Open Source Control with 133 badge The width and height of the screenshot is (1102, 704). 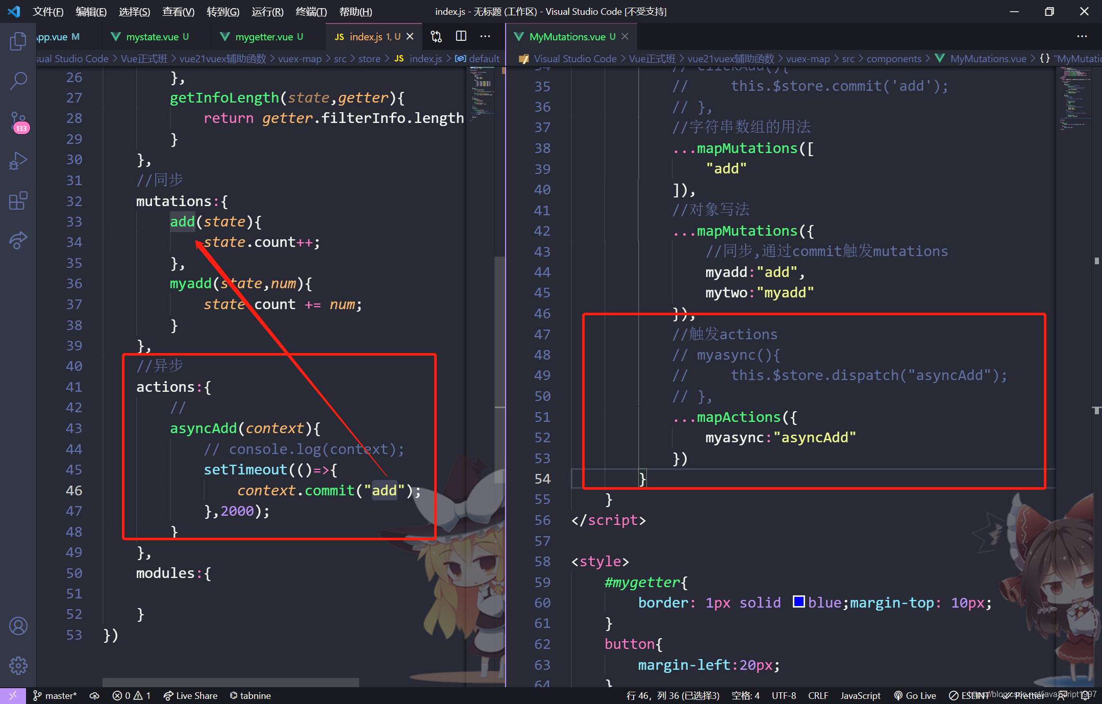tap(18, 121)
